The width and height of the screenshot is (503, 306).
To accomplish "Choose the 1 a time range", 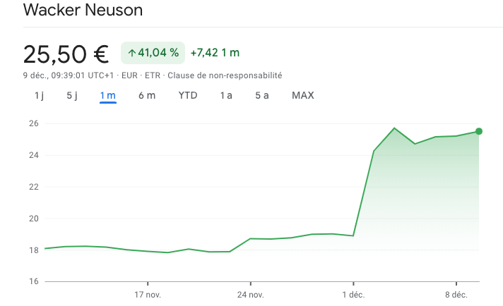I will coord(226,95).
